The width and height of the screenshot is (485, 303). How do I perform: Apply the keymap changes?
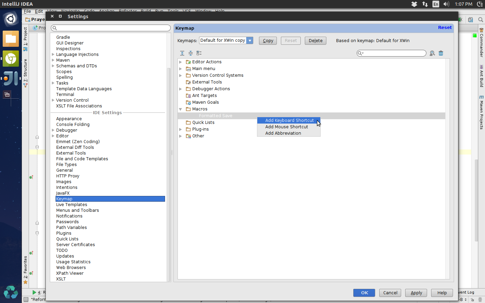(x=416, y=293)
